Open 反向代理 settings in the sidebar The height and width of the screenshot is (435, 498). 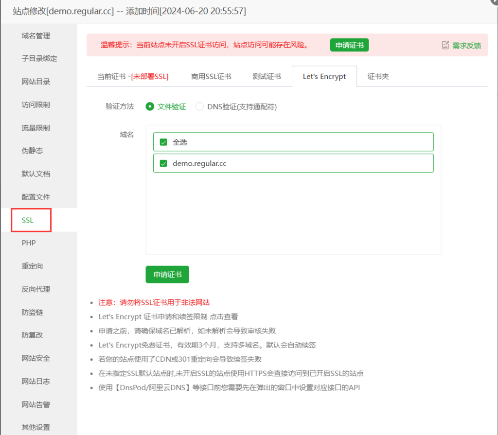[x=36, y=289]
